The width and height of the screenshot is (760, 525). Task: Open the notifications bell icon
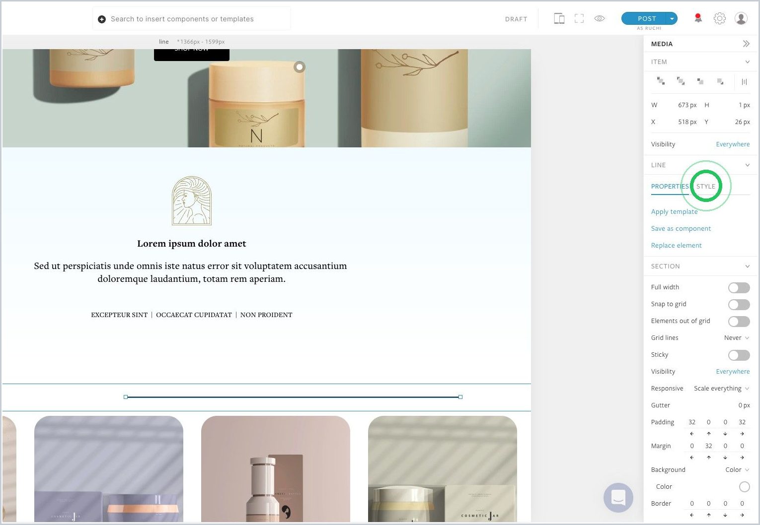[x=698, y=19]
